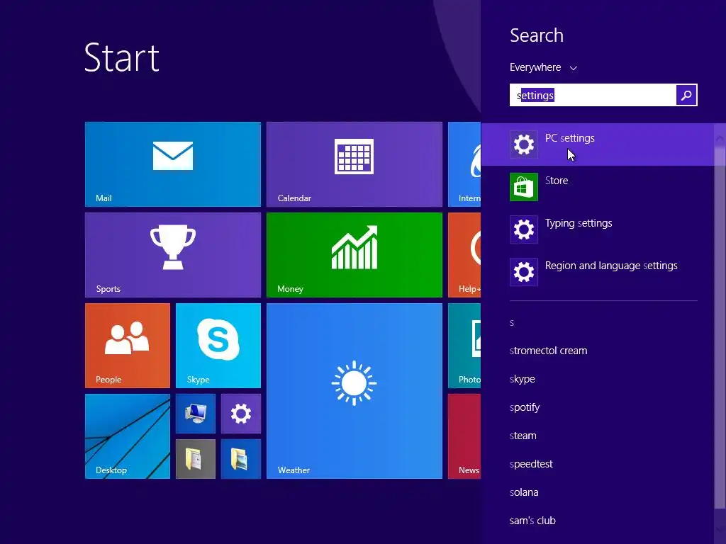Screen dimensions: 726x544
Task: Choose the 'stromectol cream' suggestion
Action: tap(548, 351)
